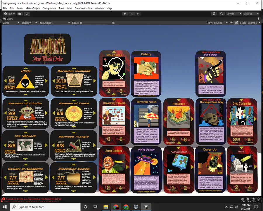Viewport: 263px width, 211px height.
Task: Start play mode with the Play button
Action: (x=125, y=14)
